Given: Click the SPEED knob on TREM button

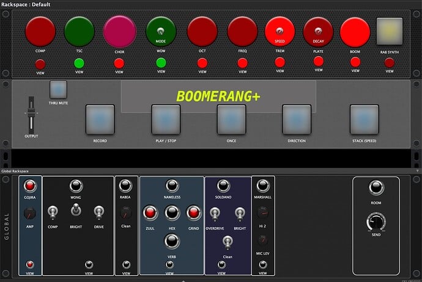Looking at the screenshot, I should tap(279, 31).
